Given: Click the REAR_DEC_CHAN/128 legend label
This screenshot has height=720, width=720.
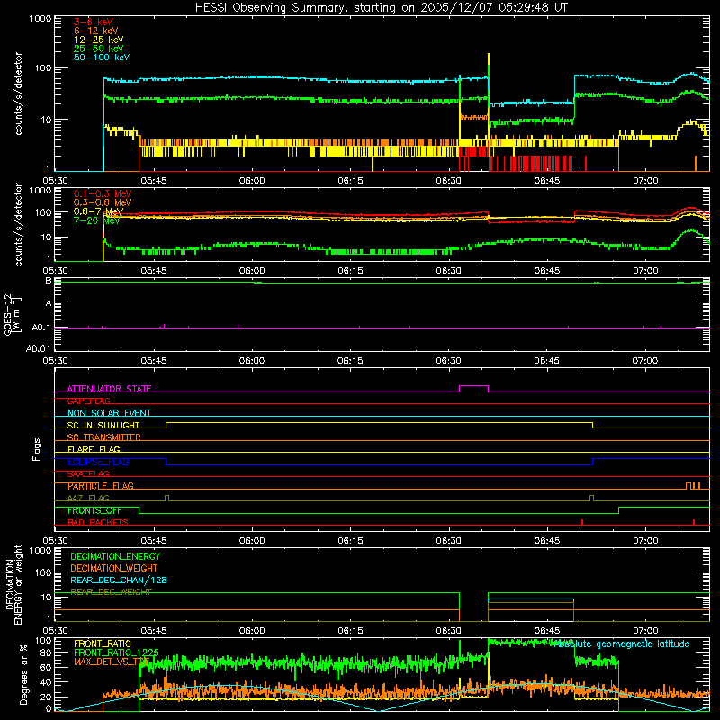Looking at the screenshot, I should click(x=119, y=580).
